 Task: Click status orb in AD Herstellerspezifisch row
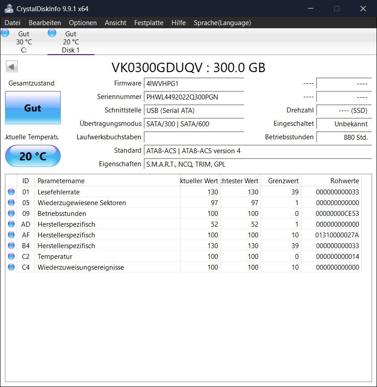click(x=11, y=224)
